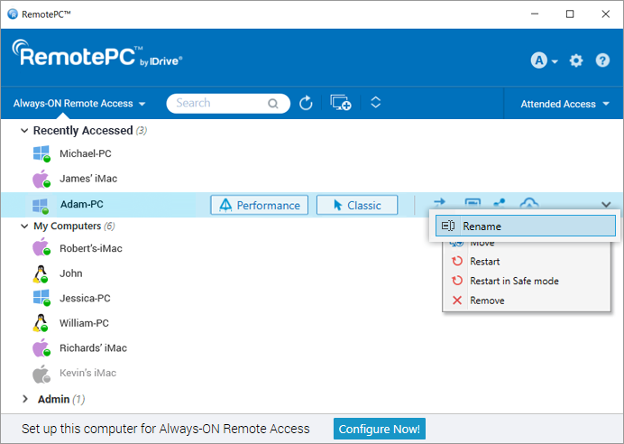Collapse the Recently Accessed group
The image size is (624, 444).
point(24,131)
